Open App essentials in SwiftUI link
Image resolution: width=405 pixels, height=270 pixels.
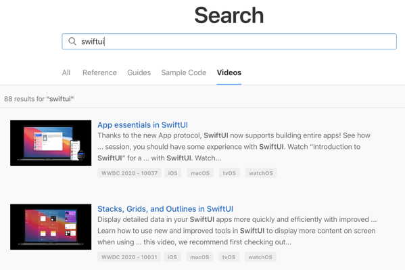pyautogui.click(x=143, y=125)
